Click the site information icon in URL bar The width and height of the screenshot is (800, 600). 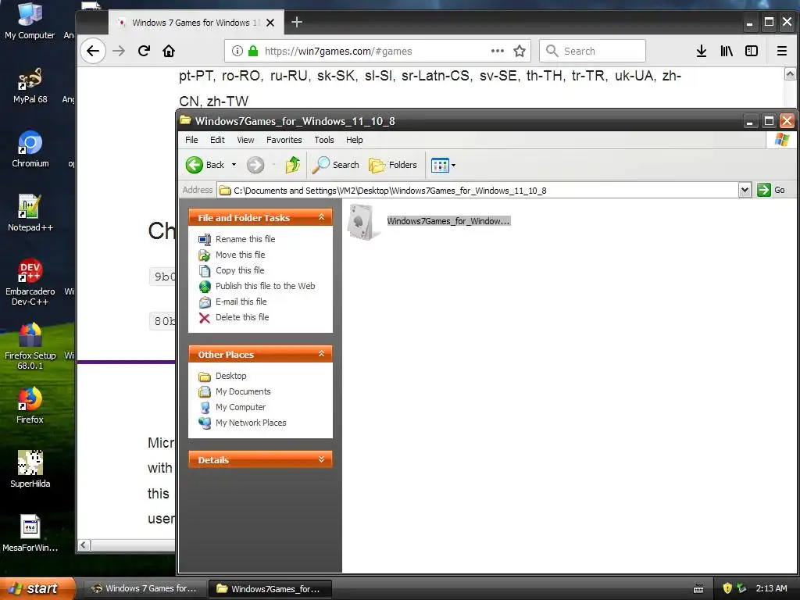tap(237, 51)
